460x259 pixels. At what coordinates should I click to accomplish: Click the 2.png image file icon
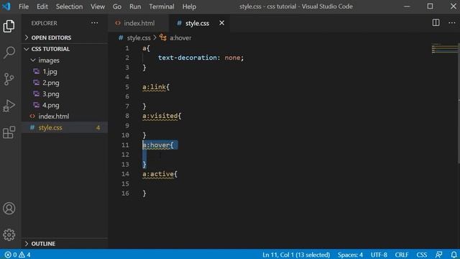pos(37,83)
